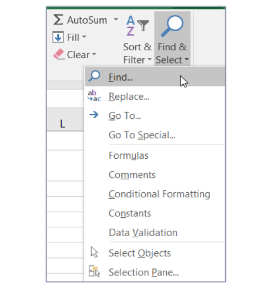
Task: Pick Data Validation from the menu
Action: pyautogui.click(x=143, y=232)
